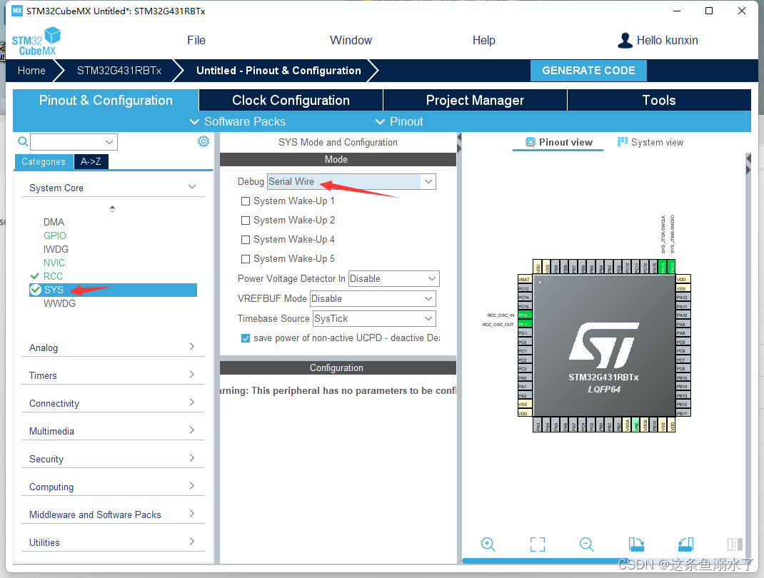
Task: Click the GENERATE CODE button
Action: (x=588, y=71)
